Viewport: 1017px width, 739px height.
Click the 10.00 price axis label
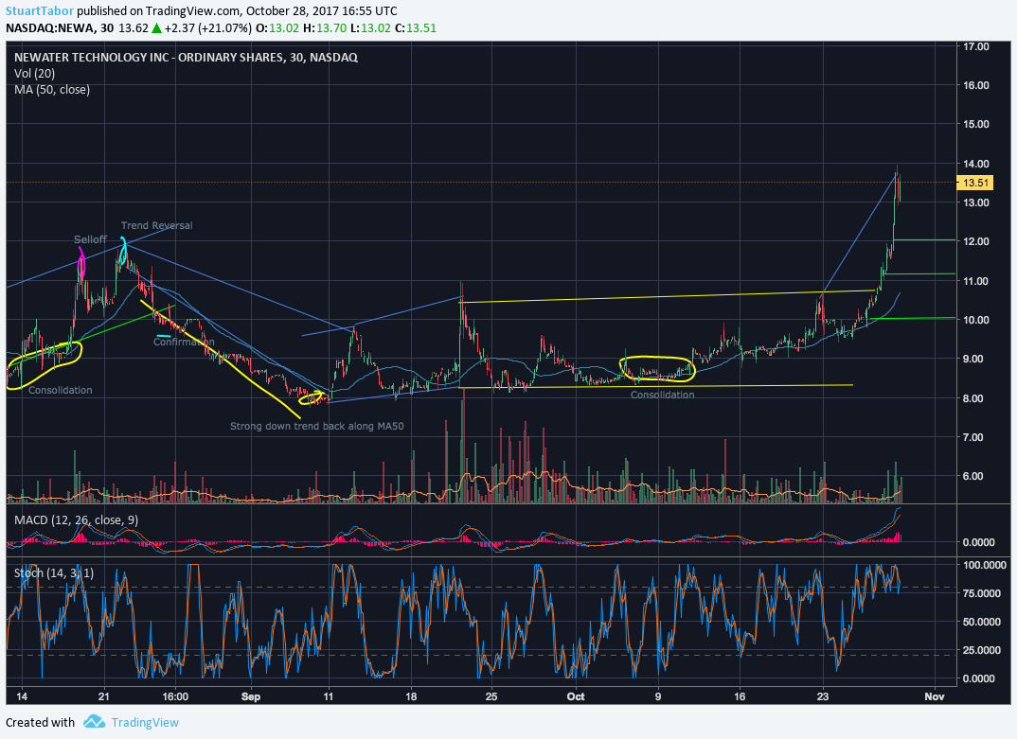tap(976, 320)
